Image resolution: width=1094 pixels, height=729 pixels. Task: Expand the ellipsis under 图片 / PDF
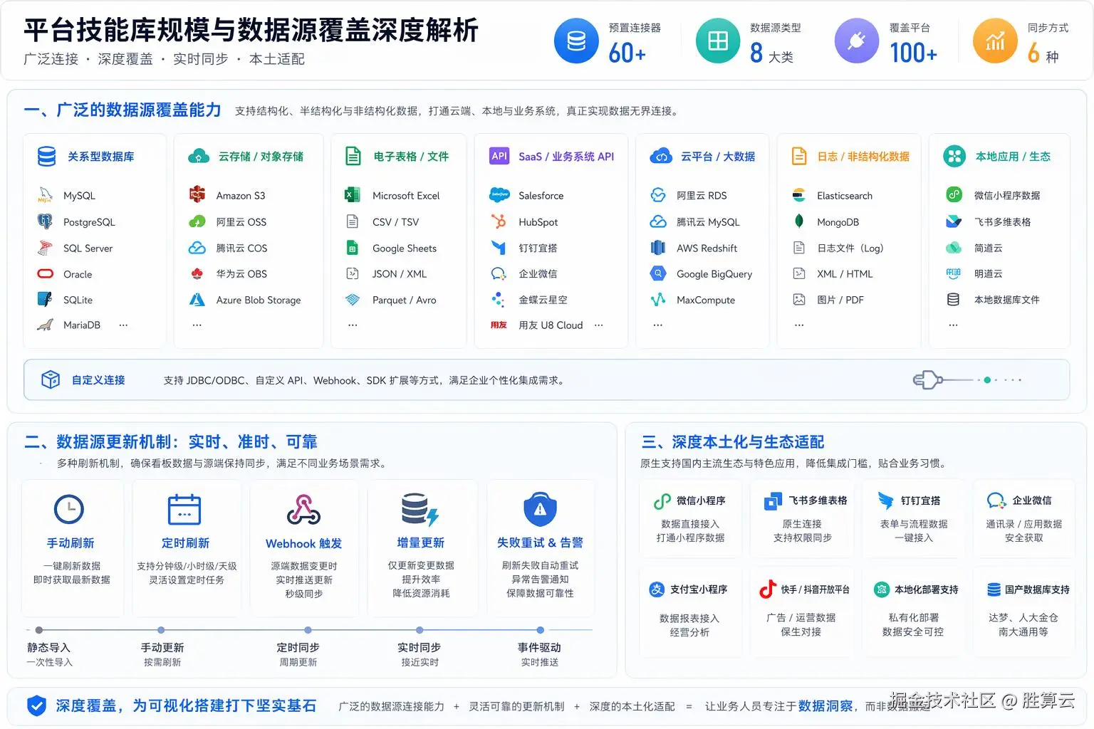[x=799, y=325]
